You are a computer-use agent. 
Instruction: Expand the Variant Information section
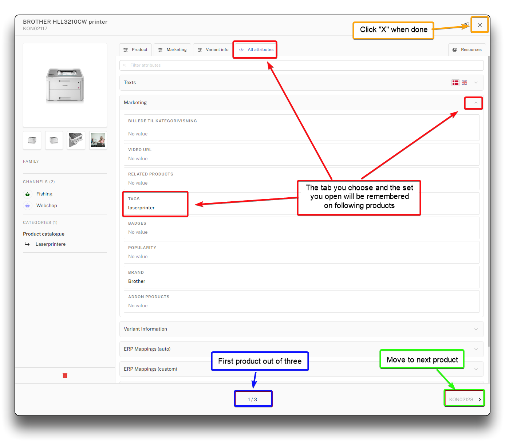[x=476, y=329]
